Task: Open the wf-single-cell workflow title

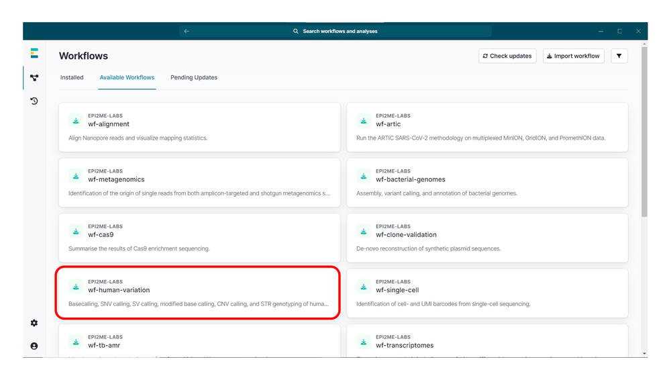Action: coord(397,290)
